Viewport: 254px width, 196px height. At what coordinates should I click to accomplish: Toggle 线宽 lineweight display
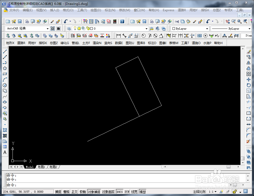point(134,192)
